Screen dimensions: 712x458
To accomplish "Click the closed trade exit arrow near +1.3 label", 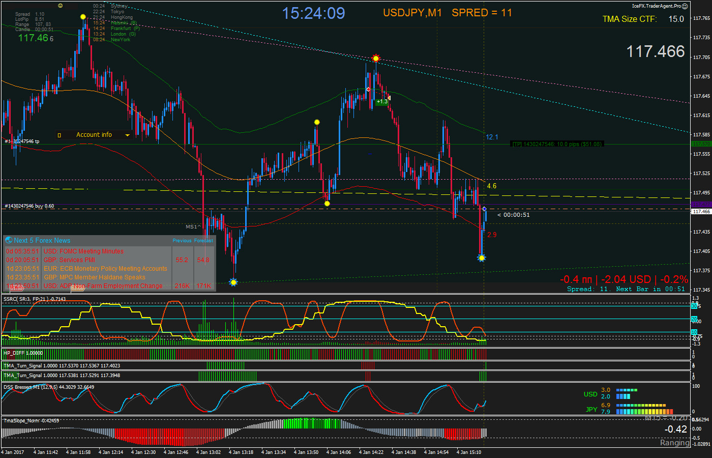I will (389, 97).
